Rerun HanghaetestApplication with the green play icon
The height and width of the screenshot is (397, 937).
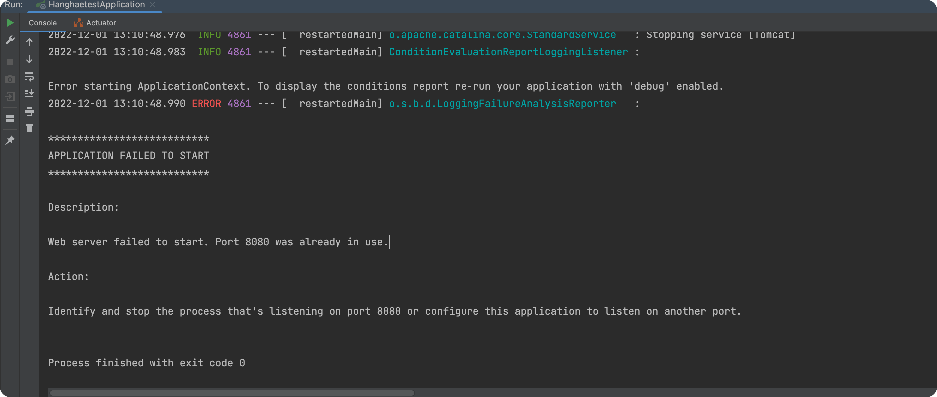click(x=10, y=23)
